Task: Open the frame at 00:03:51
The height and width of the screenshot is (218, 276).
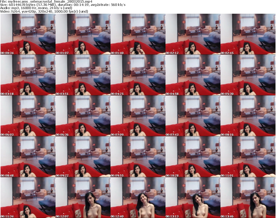Action: [x=83, y=75]
